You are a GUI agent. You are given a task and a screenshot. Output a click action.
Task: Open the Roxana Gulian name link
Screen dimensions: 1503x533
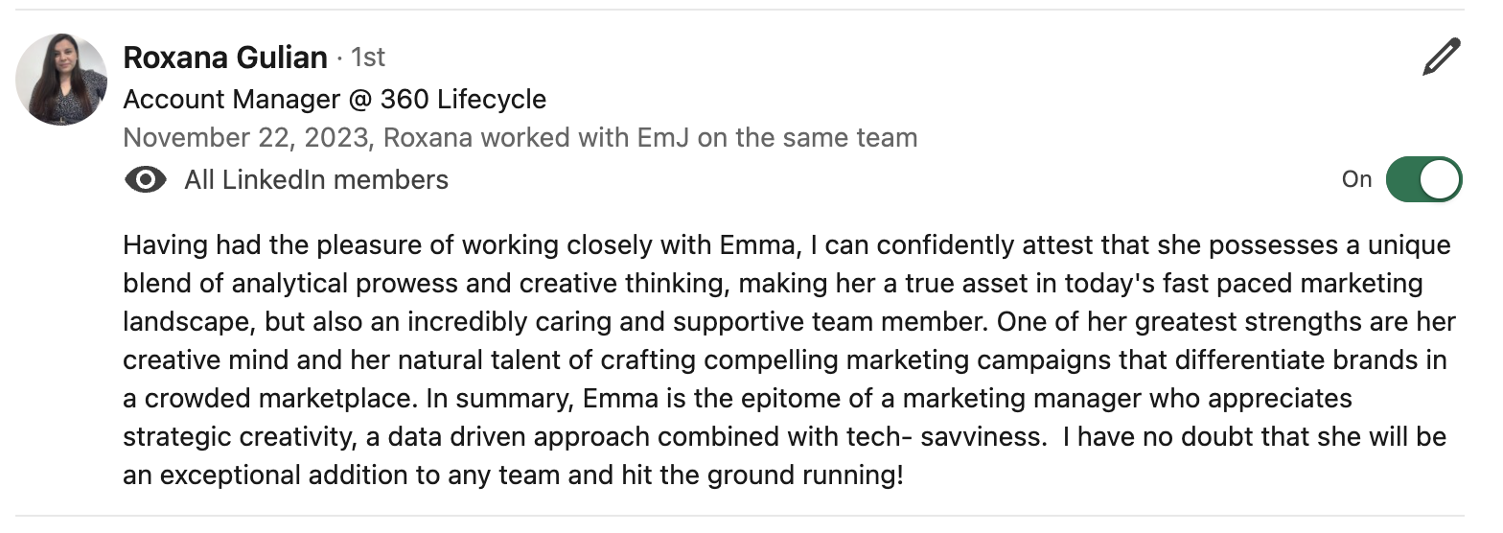[225, 58]
